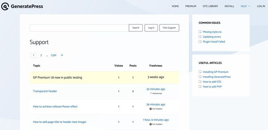Click Tom Snelders name under 36 minutes ago
Screen dimensions: 268x130
157,109
